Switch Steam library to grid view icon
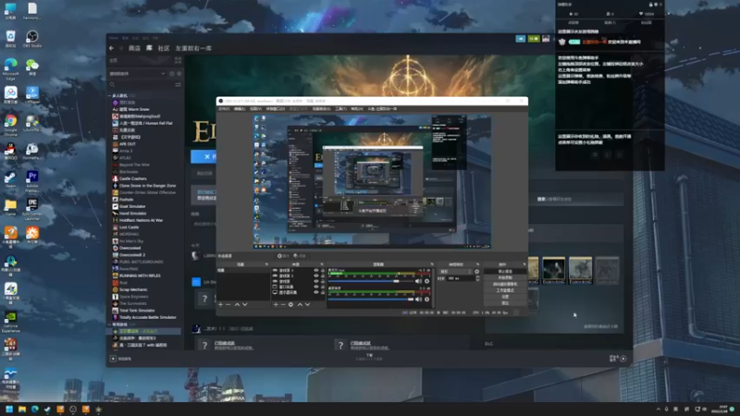Image resolution: width=740 pixels, height=416 pixels. pos(178,60)
